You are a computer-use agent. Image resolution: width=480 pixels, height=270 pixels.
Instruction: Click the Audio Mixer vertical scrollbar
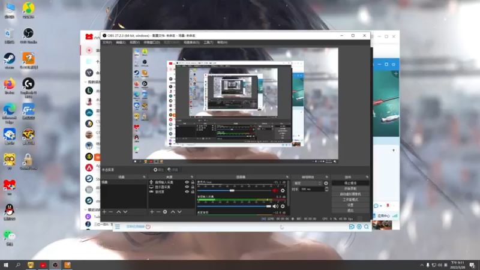click(x=288, y=193)
